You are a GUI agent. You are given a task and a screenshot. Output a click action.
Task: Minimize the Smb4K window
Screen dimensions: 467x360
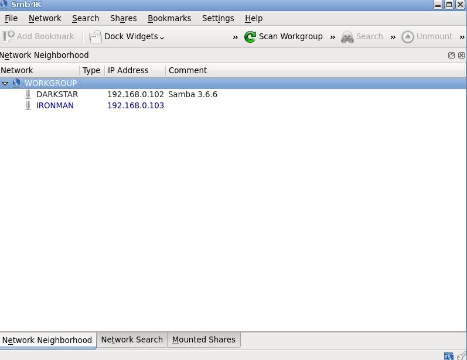(438, 5)
